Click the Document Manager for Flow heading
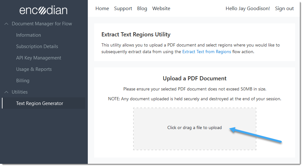303x167 pixels. point(42,24)
